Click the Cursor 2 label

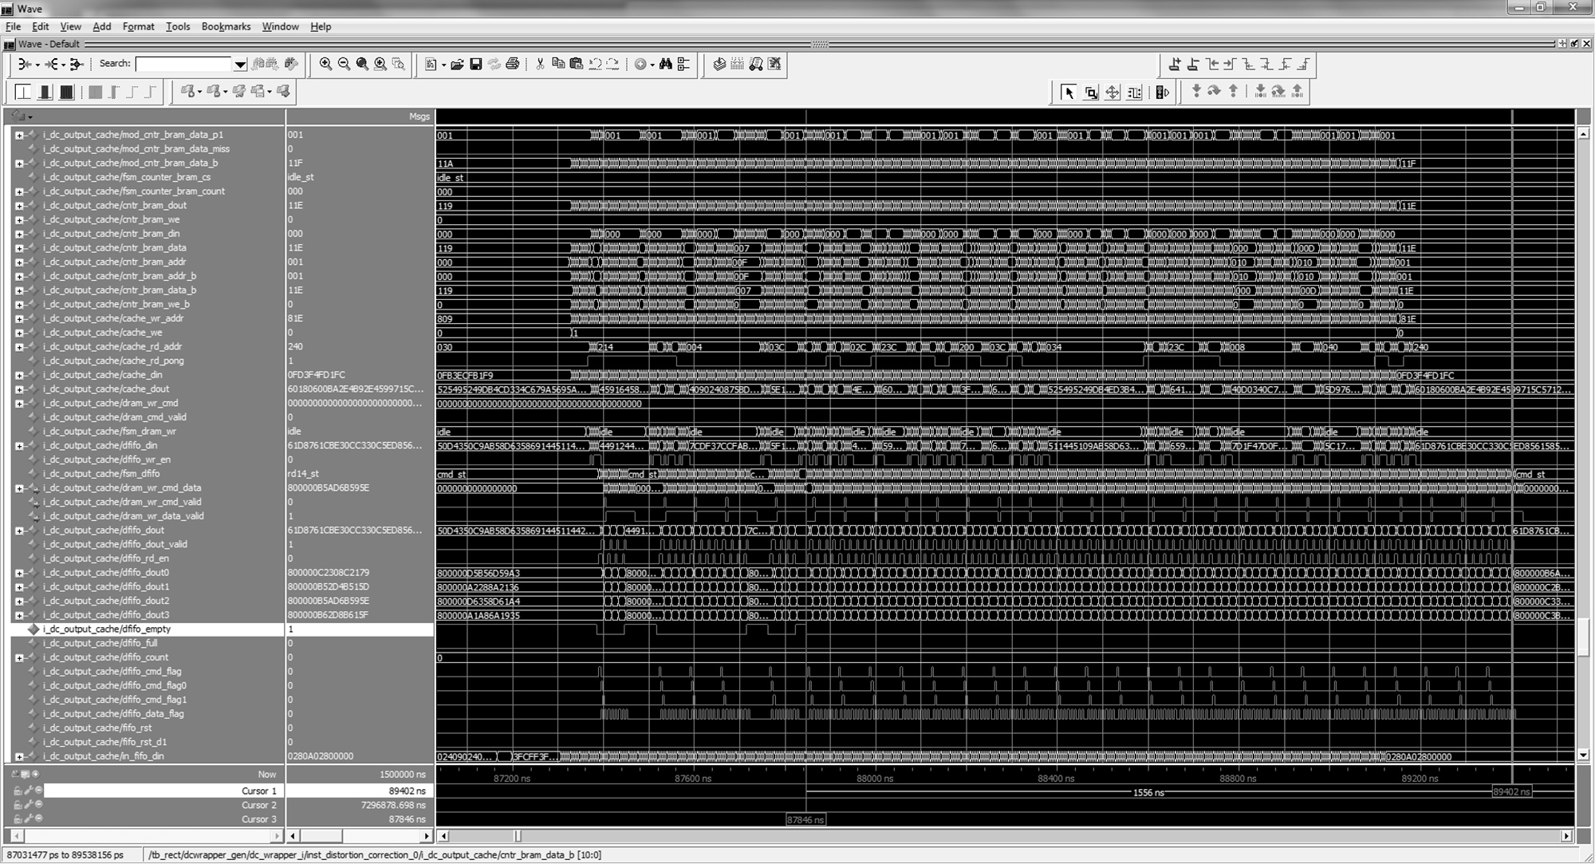[259, 805]
